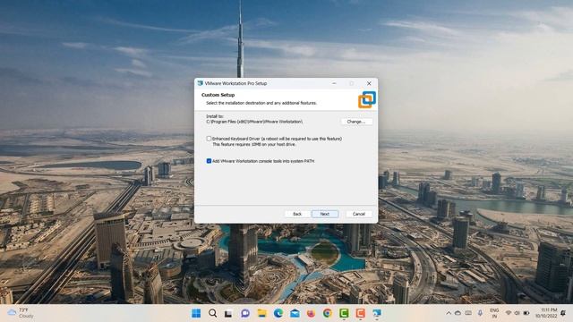Open the notifications bell icon
Image resolution: width=573 pixels, height=322 pixels.
tap(563, 313)
